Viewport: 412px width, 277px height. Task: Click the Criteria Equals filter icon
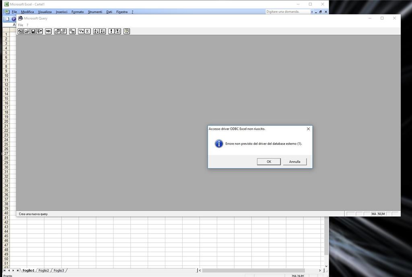(81, 31)
